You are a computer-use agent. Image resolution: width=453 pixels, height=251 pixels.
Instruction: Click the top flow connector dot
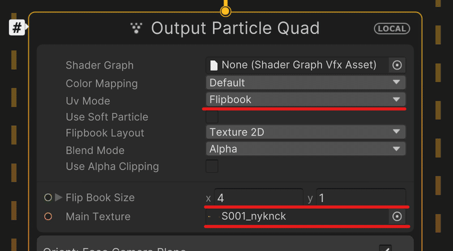225,11
